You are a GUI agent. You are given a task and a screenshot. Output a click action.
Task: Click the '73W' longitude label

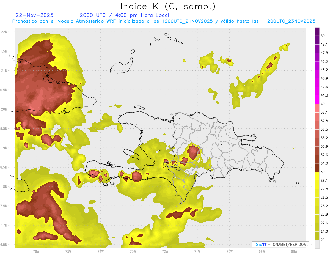pyautogui.click(x=133, y=251)
